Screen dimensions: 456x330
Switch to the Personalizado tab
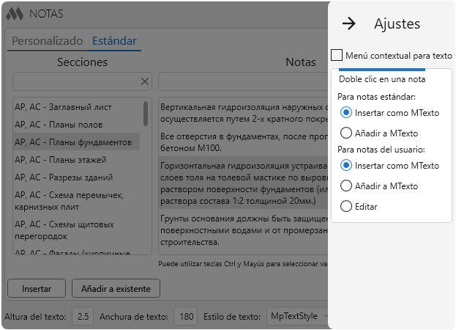pyautogui.click(x=48, y=41)
